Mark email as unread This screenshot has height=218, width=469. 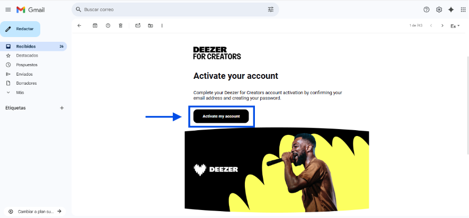coord(138,26)
